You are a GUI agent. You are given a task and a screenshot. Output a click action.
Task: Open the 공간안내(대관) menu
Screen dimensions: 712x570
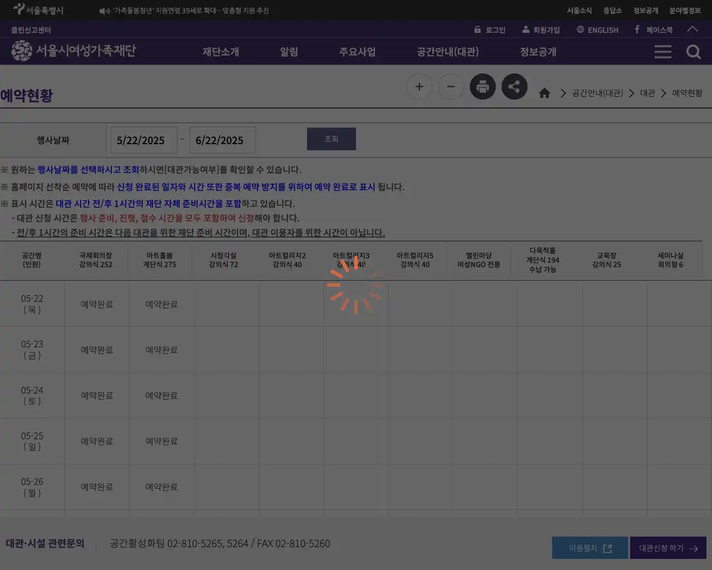pyautogui.click(x=447, y=51)
